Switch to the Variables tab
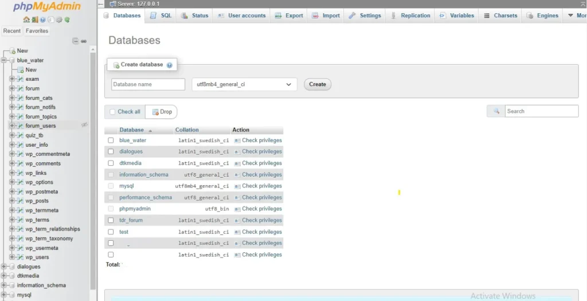Image resolution: width=587 pixels, height=301 pixels. [x=457, y=15]
